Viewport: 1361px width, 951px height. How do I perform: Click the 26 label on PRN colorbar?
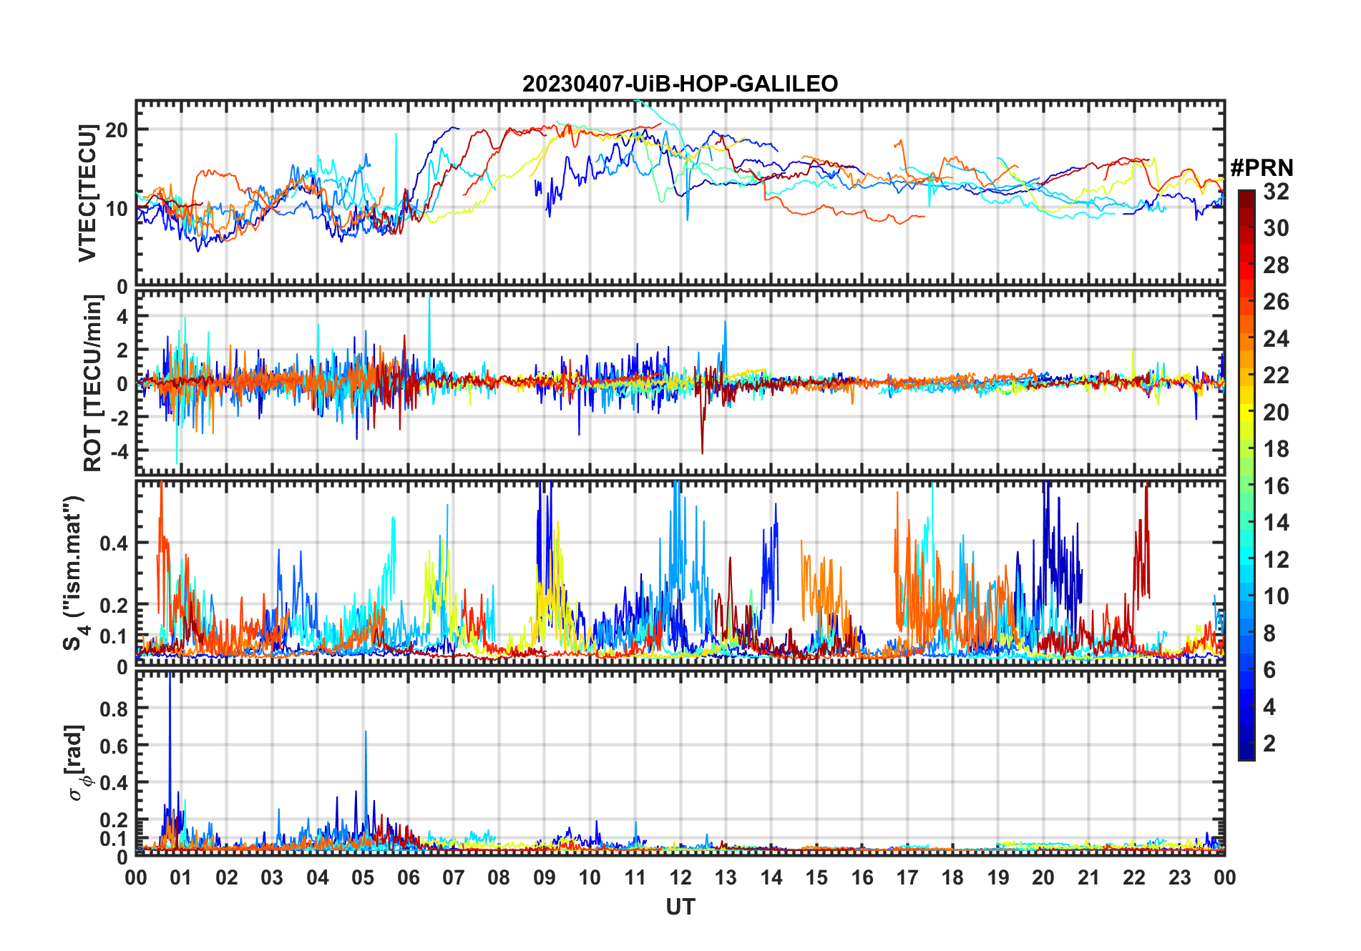click(x=1276, y=302)
